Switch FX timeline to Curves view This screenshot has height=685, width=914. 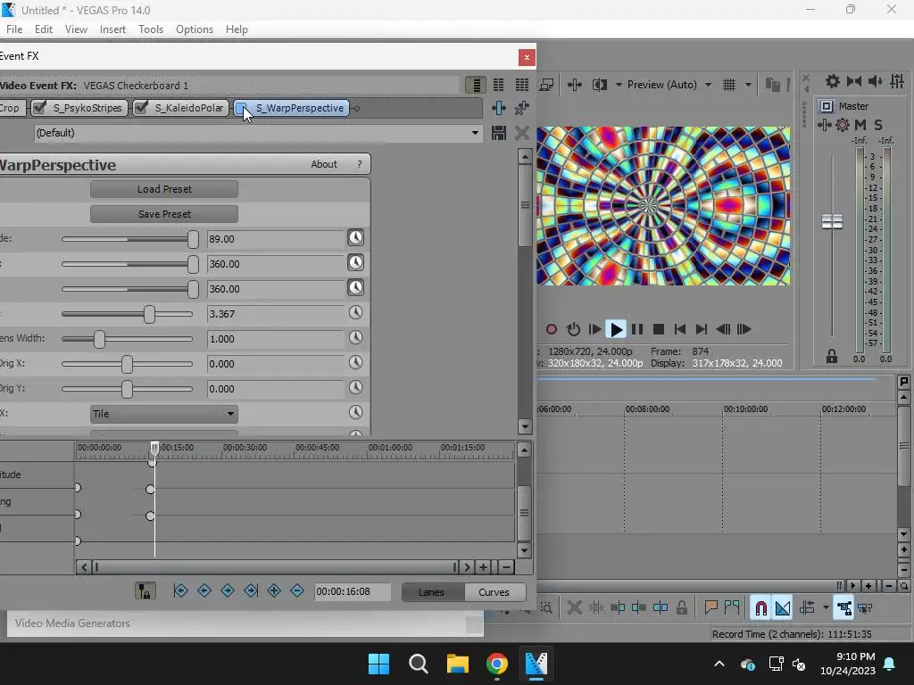pyautogui.click(x=494, y=592)
